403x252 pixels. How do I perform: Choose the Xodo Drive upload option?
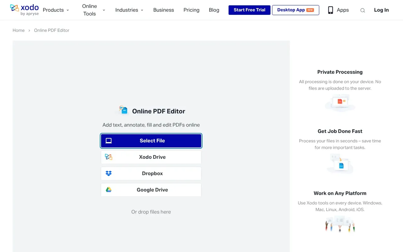(x=151, y=157)
